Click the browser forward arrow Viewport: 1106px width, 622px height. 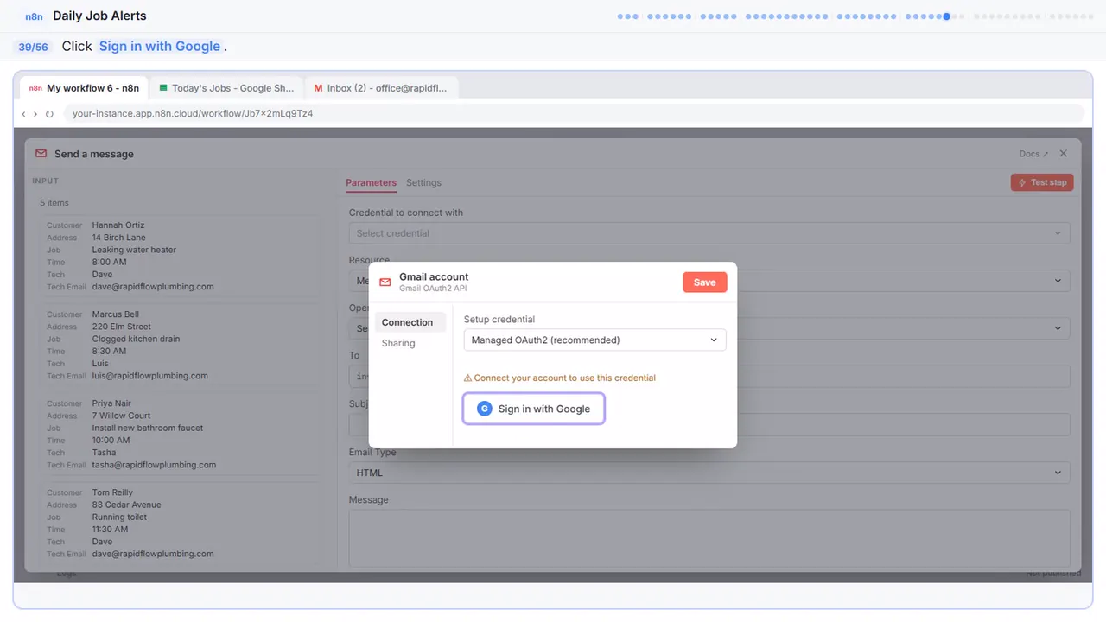click(x=35, y=114)
